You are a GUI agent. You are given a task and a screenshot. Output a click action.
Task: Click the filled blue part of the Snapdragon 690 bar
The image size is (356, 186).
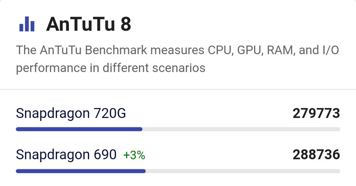coord(81,171)
